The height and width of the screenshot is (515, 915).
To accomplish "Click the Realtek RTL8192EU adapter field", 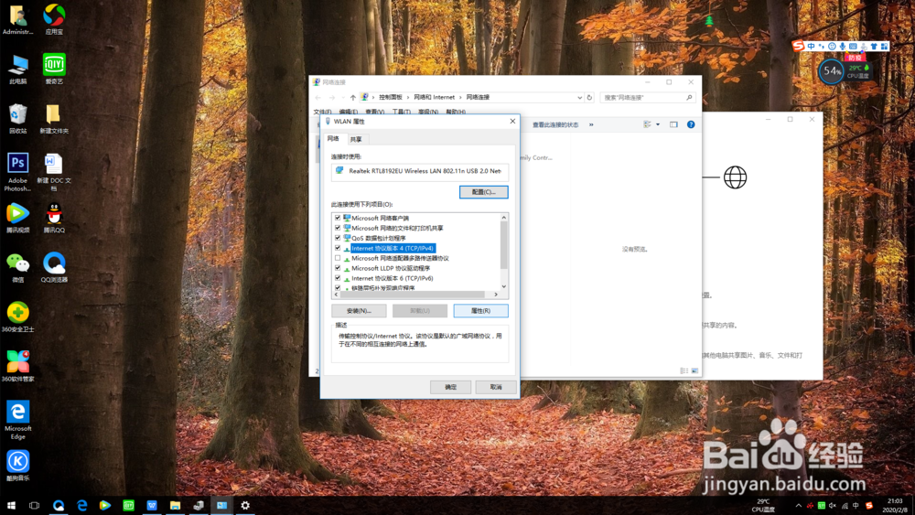I will (x=420, y=171).
